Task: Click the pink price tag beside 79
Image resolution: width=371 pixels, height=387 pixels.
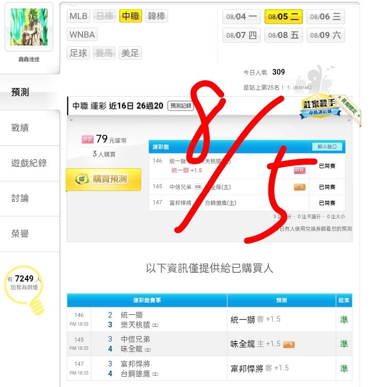Action: pos(88,139)
